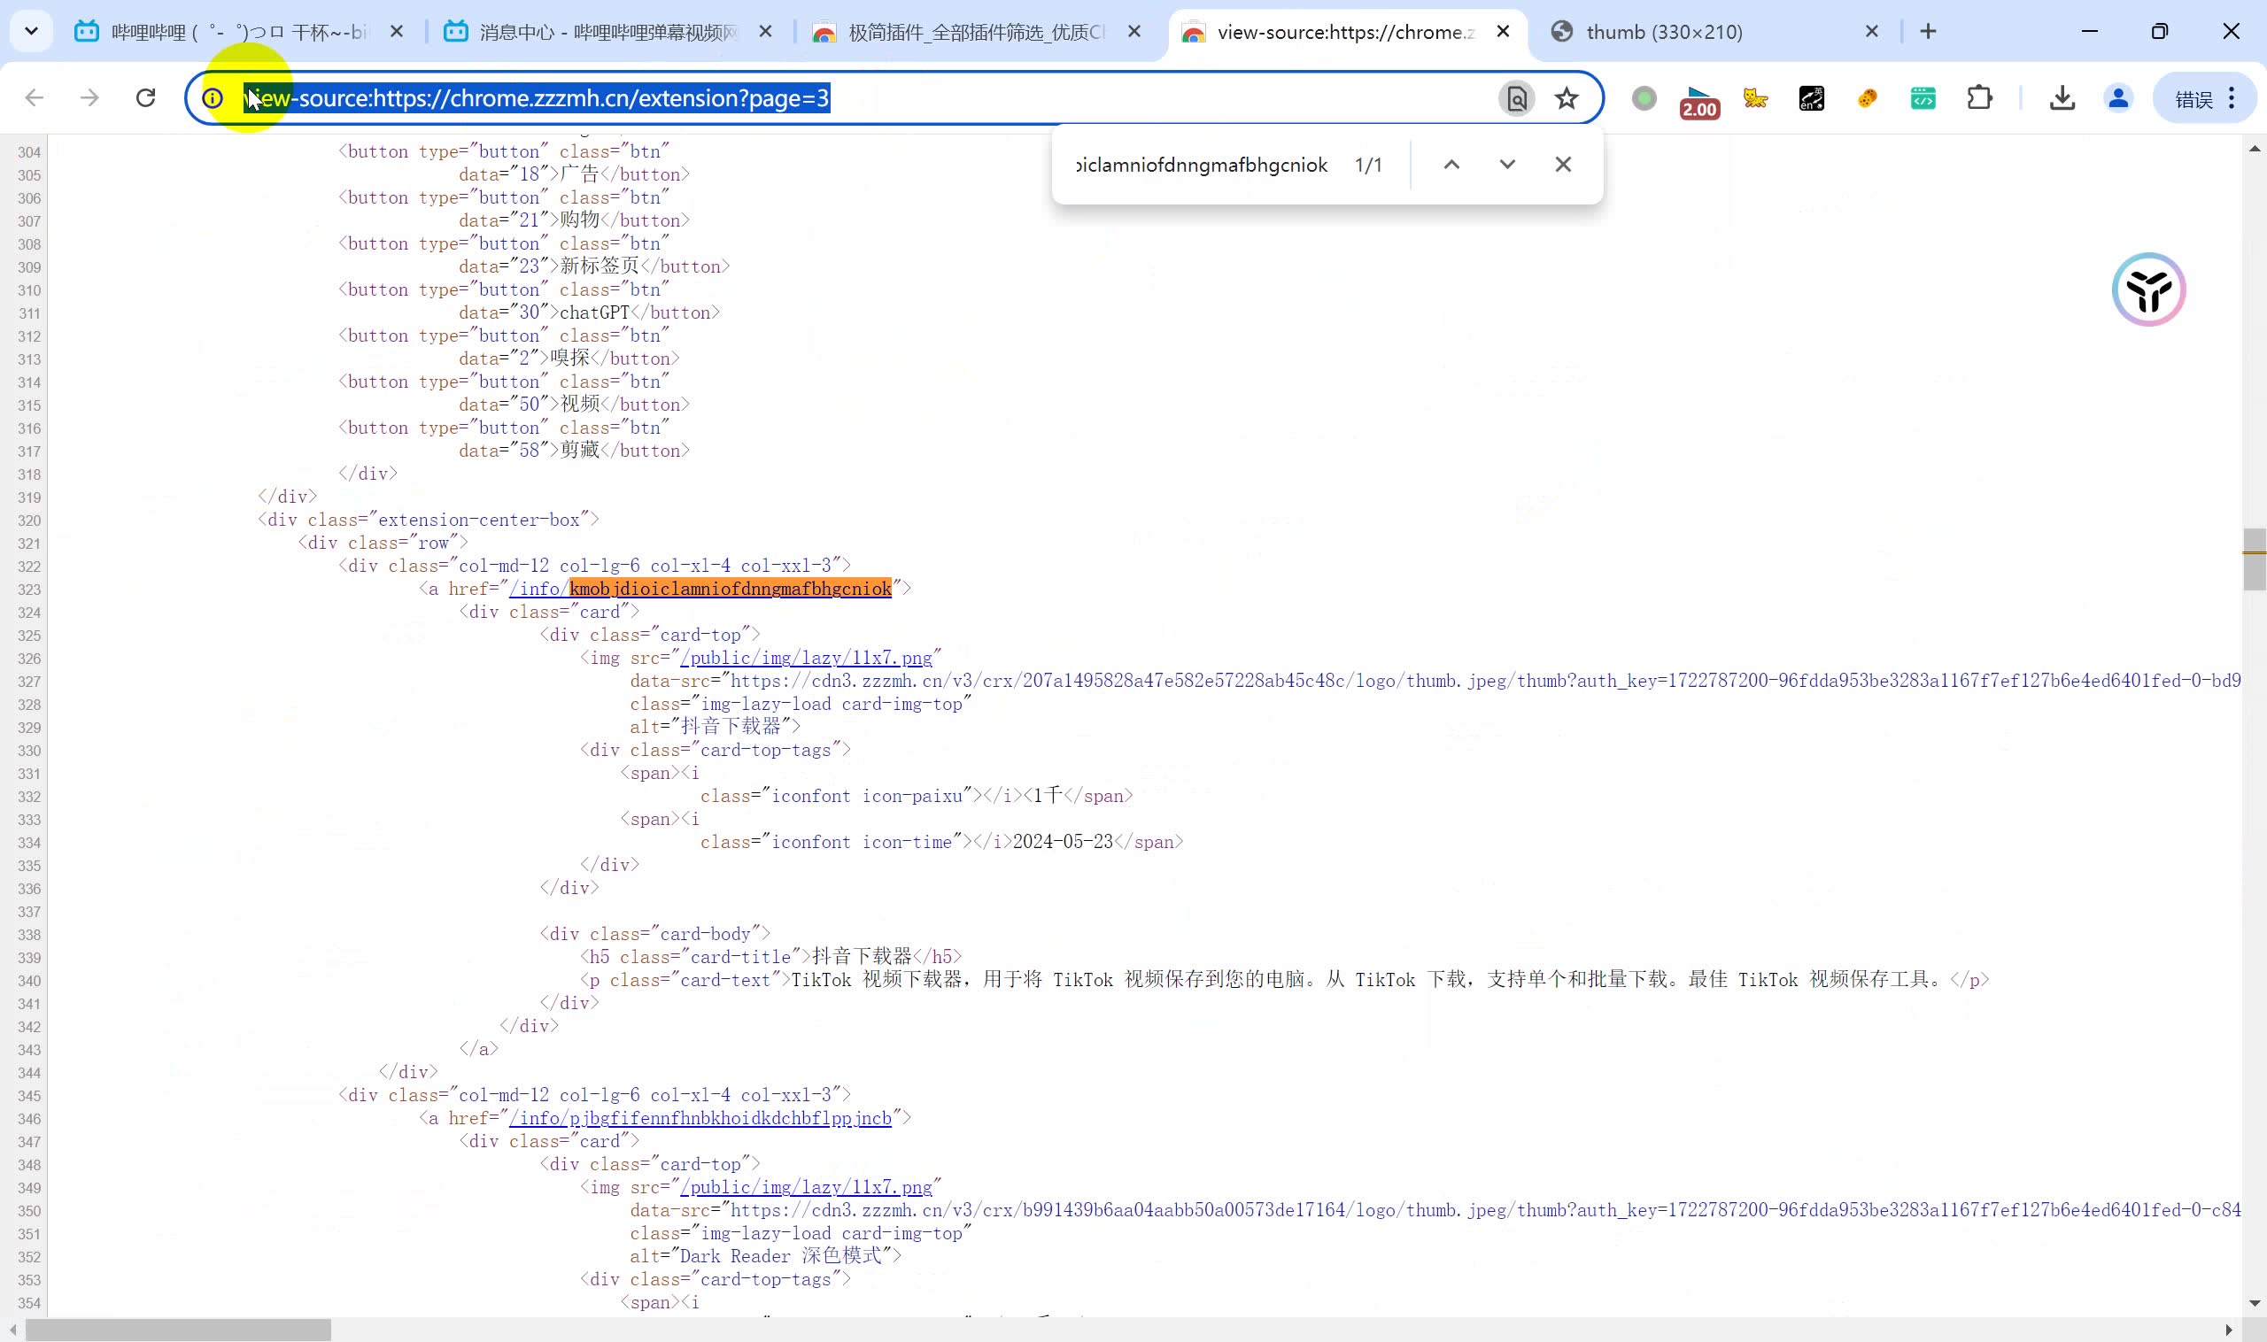Click the gray-green circle extension icon
Image resolution: width=2267 pixels, height=1342 pixels.
1644,97
